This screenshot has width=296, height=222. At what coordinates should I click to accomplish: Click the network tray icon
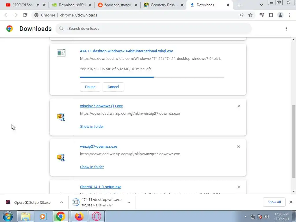(253, 217)
